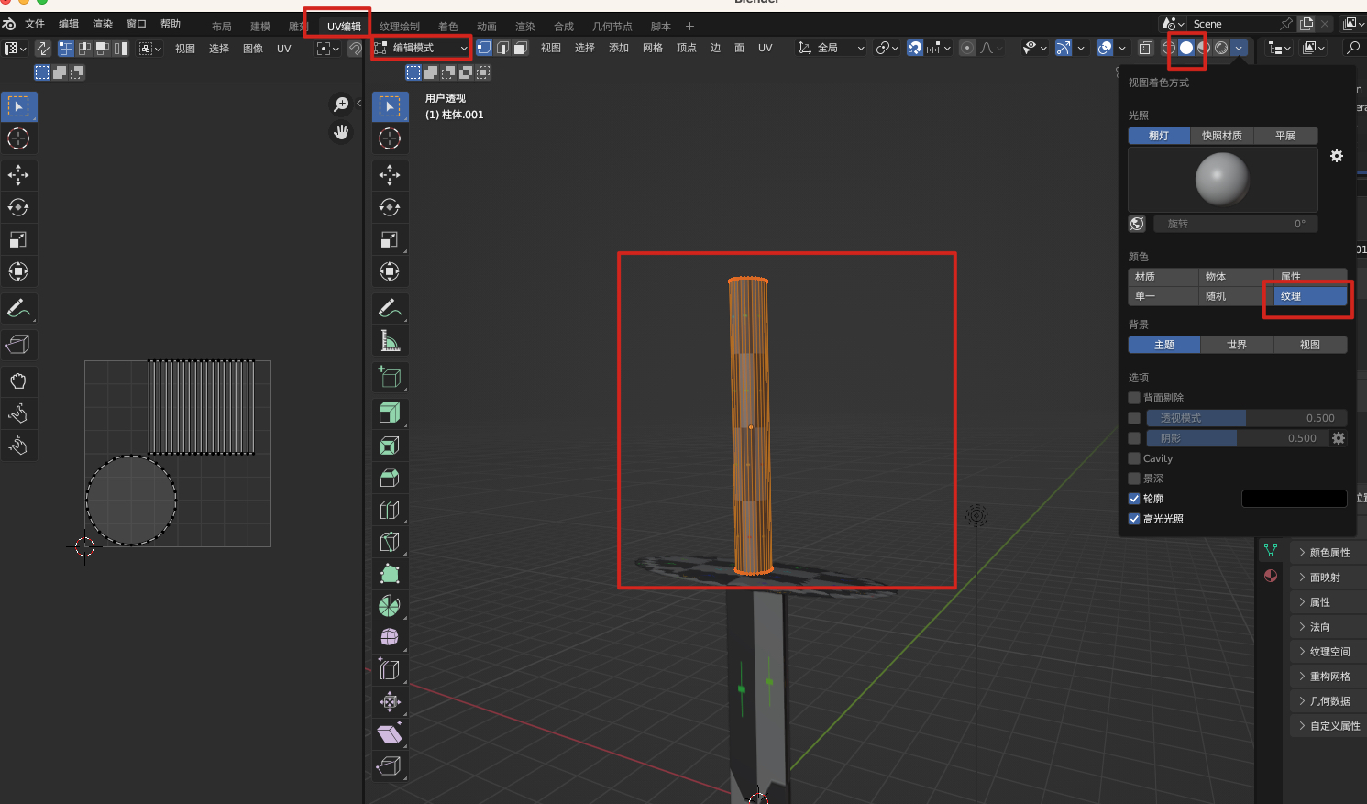This screenshot has height=804, width=1367.
Task: Uncheck the 高光光照 specular checkbox
Action: click(1134, 519)
